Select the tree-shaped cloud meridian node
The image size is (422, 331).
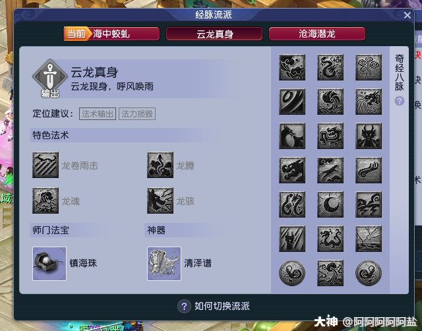[369, 67]
